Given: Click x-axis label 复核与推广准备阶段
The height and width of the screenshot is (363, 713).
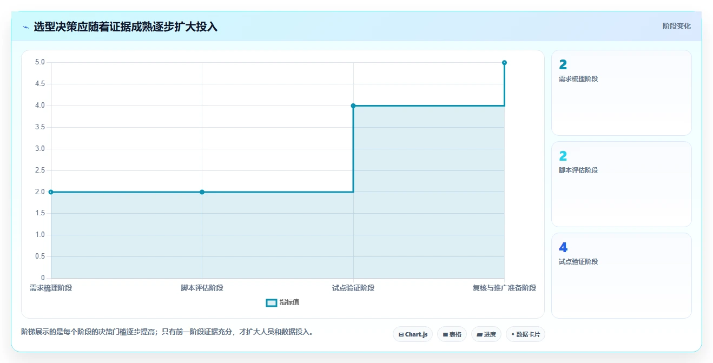Looking at the screenshot, I should point(504,288).
